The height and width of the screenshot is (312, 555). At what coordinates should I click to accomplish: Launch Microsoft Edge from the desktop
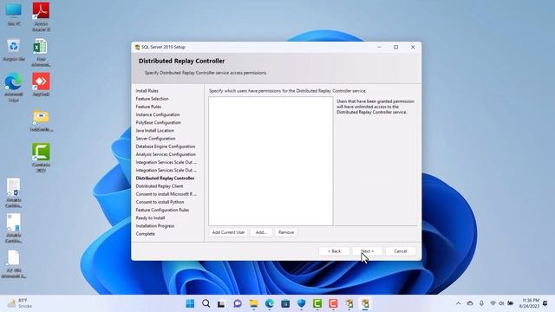14,87
